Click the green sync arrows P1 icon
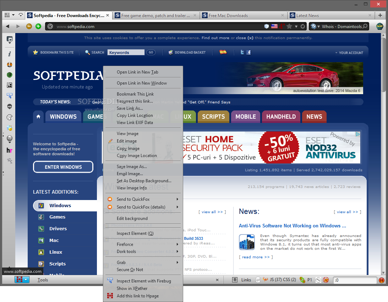Image resolution: width=388 pixels, height=302 pixels. coord(302,280)
